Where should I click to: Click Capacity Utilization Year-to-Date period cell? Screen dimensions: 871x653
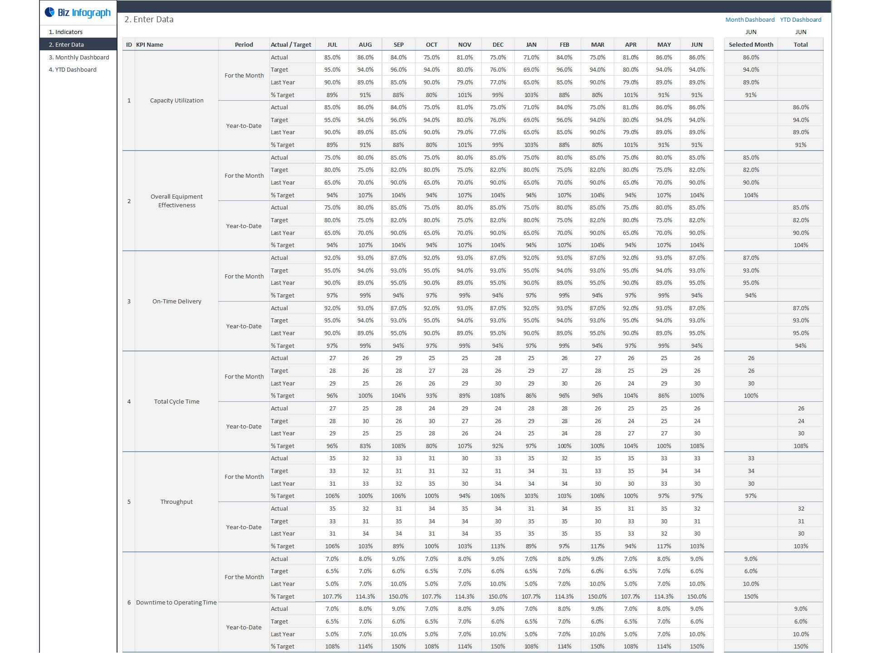[244, 126]
